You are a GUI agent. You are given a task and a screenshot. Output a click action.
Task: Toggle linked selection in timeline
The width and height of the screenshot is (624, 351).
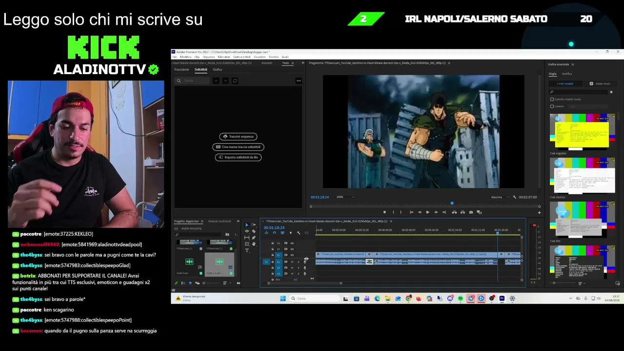[282, 233]
